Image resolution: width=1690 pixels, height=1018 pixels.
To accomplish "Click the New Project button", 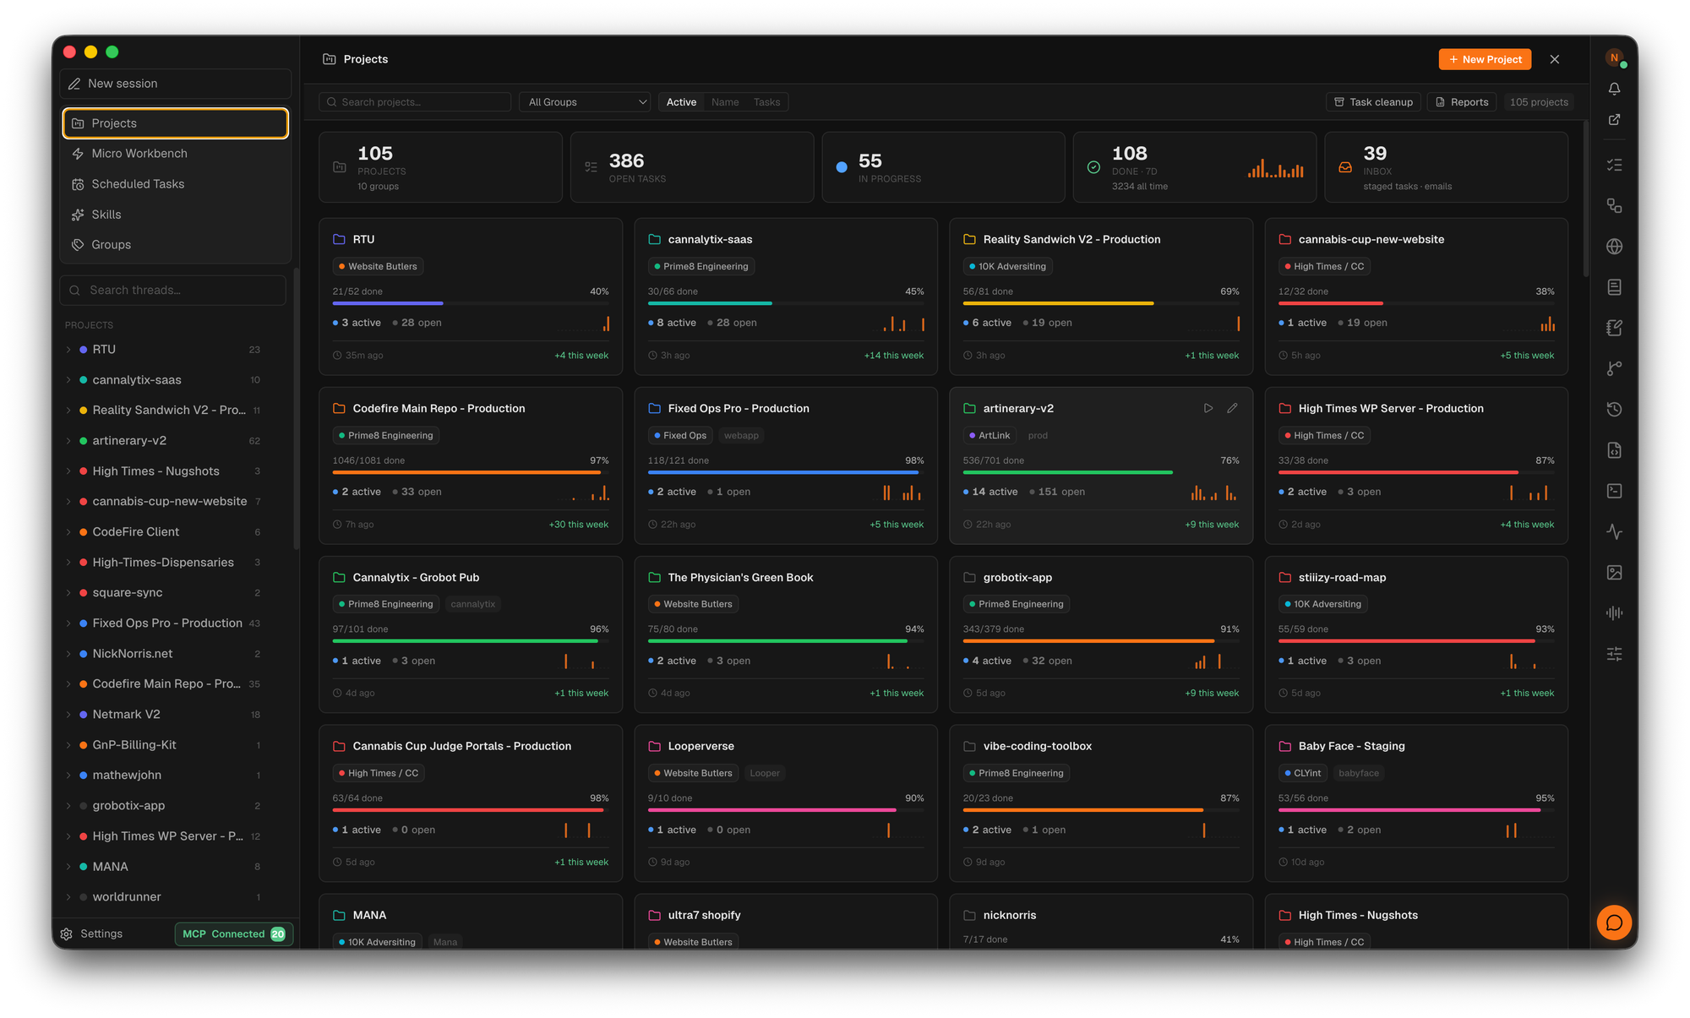I will (1485, 59).
